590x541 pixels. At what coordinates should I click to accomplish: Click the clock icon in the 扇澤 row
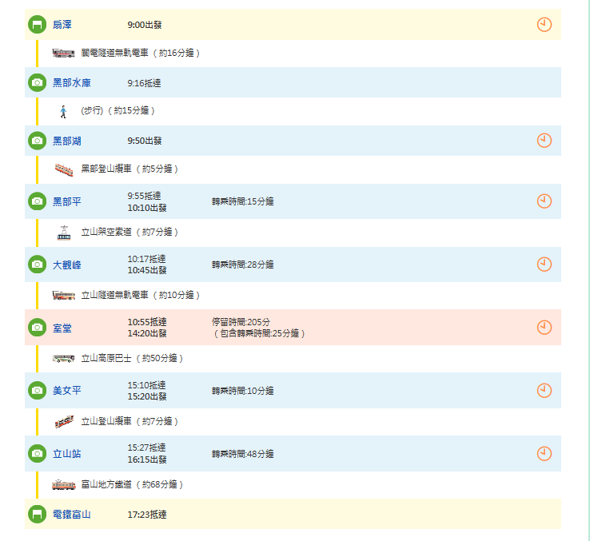coord(544,25)
